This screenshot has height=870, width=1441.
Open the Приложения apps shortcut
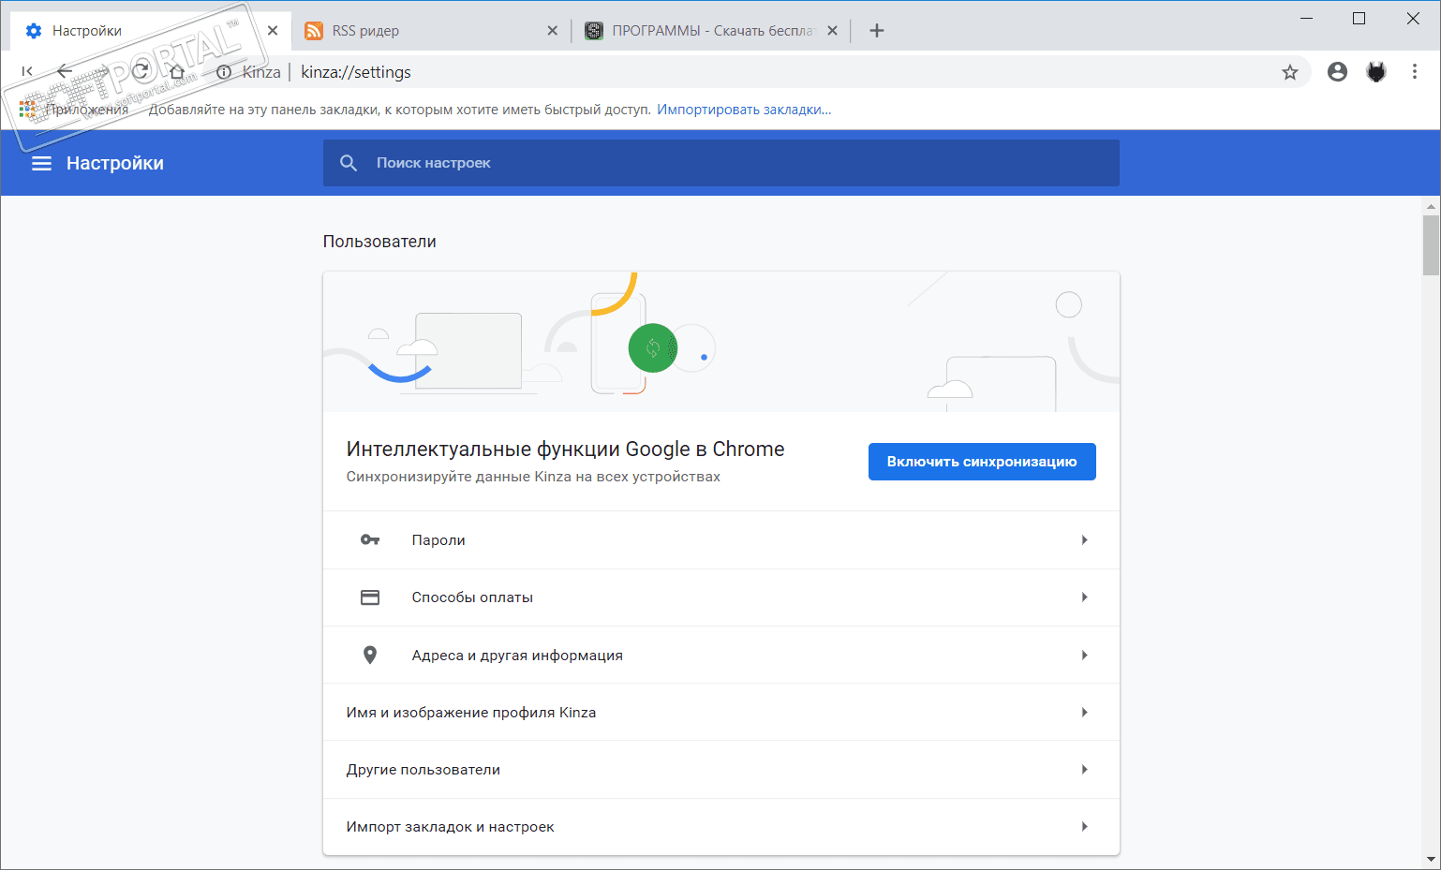tap(74, 110)
